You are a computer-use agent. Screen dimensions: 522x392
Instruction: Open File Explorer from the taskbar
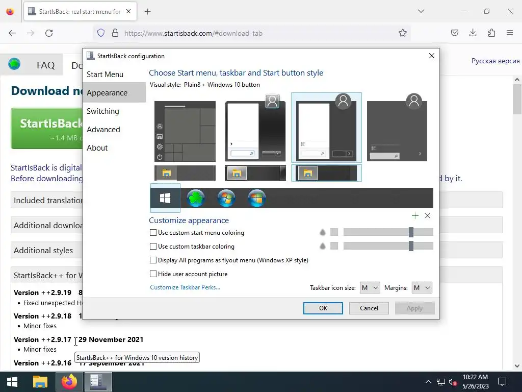click(40, 382)
